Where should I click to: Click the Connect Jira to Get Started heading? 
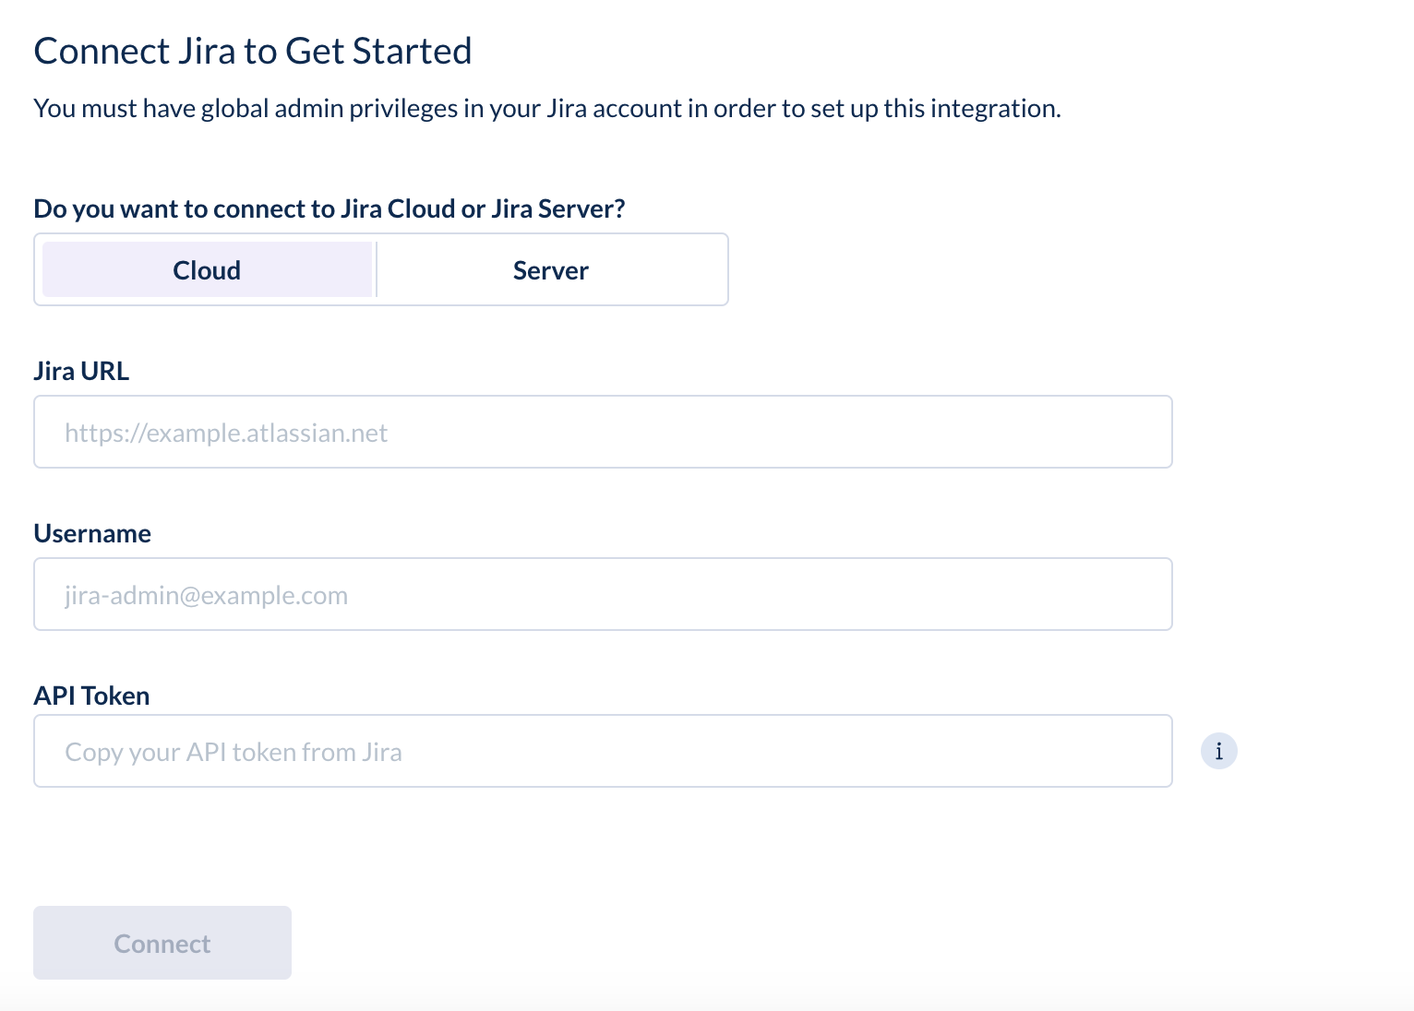coord(253,51)
